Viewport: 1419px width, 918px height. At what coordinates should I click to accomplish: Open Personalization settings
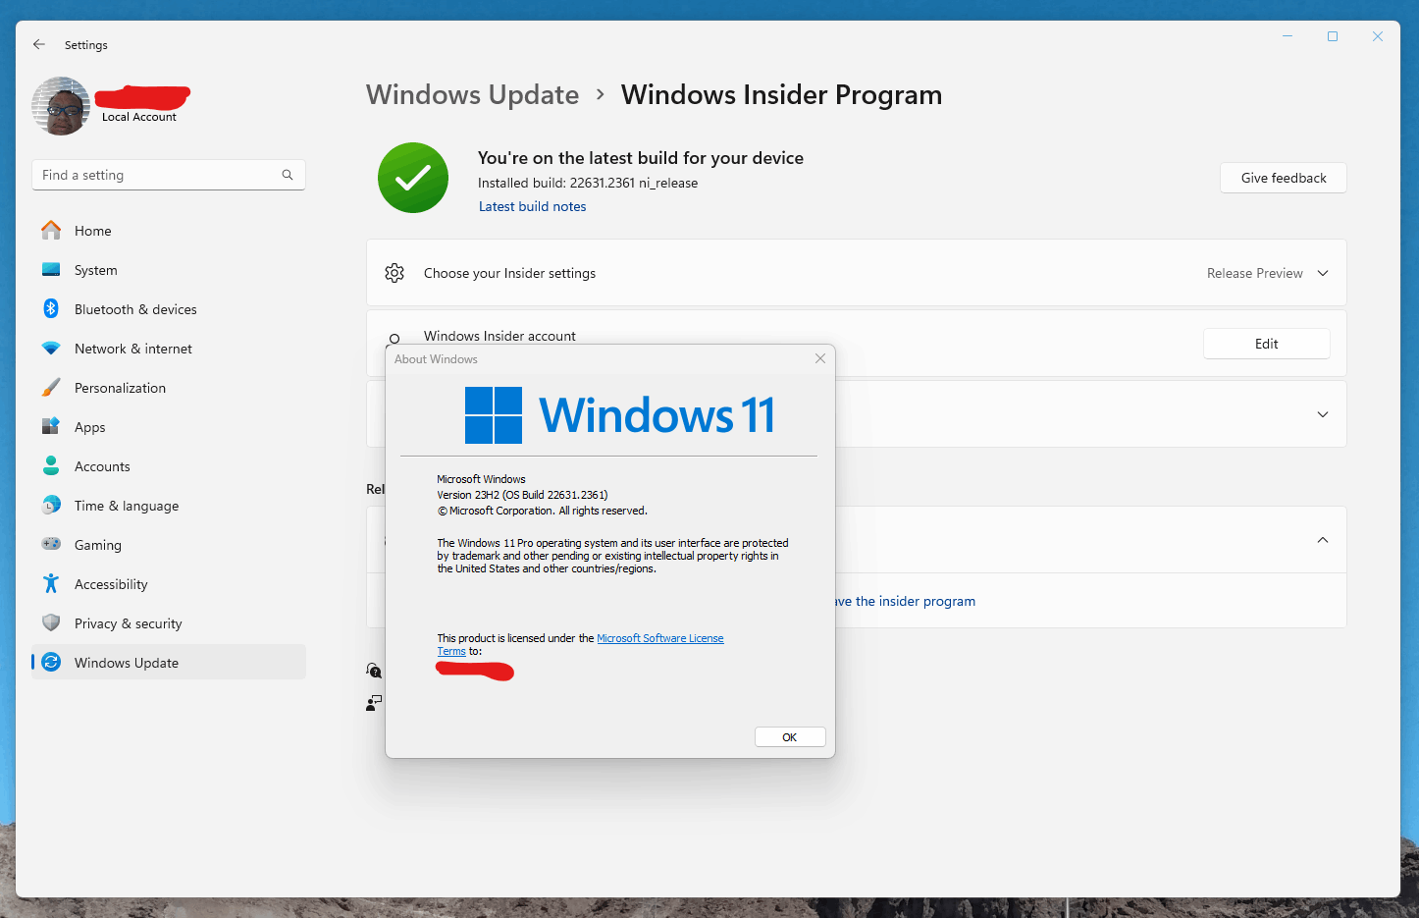tap(169, 388)
